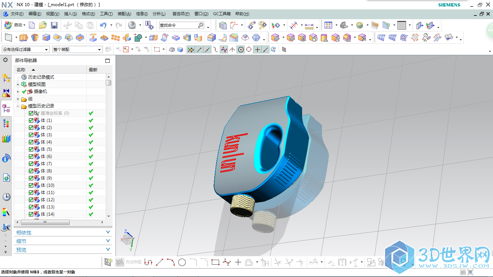Open the Web Browser sidebar tab
This screenshot has width=493, height=277.
pyautogui.click(x=6, y=177)
